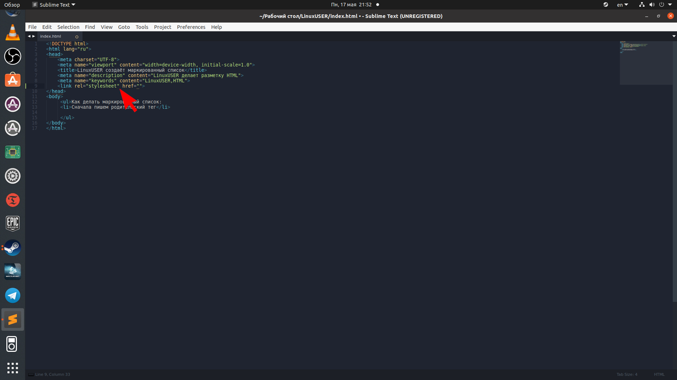Change Tab Size: 4 in status bar
Viewport: 677px width, 380px height.
[x=627, y=374]
